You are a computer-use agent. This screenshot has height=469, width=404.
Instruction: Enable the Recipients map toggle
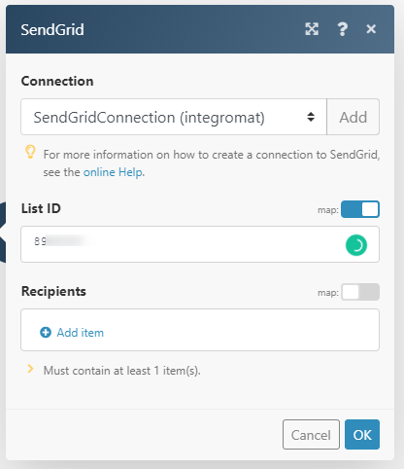click(x=360, y=292)
